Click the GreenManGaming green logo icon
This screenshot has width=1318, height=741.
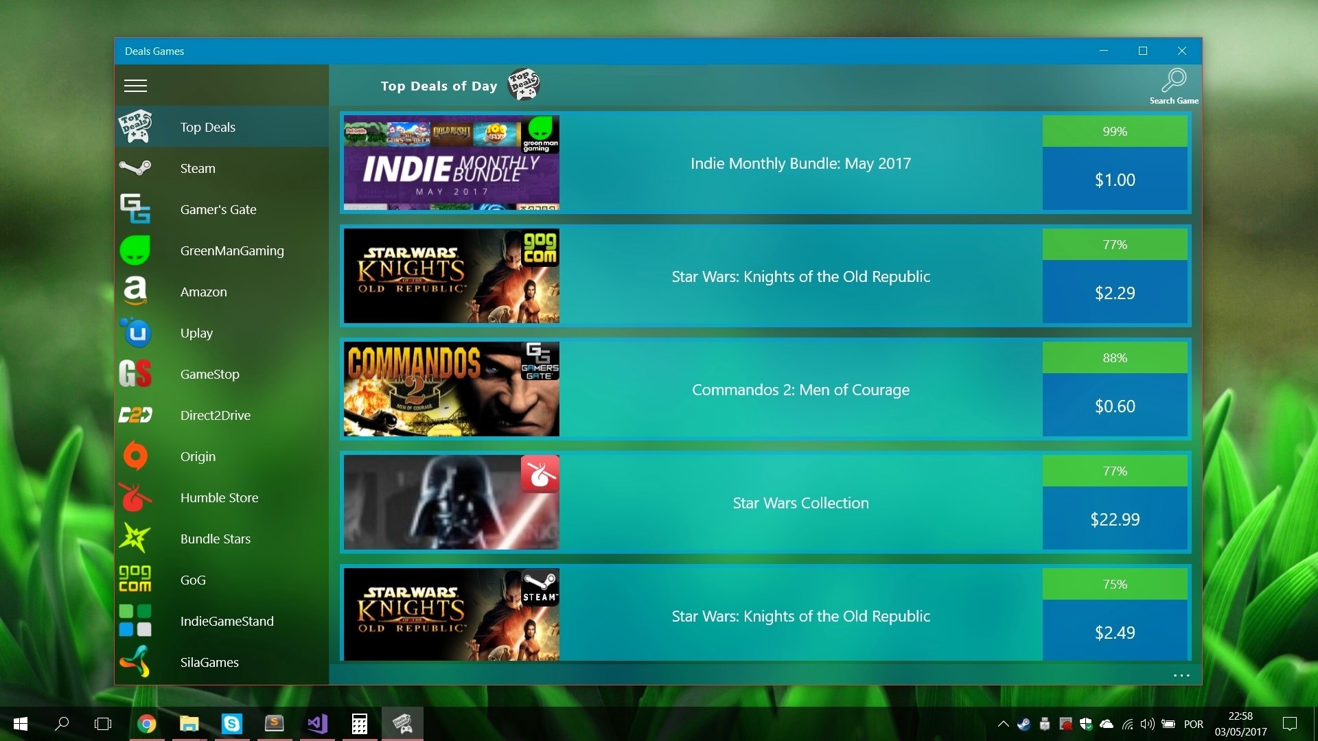point(135,250)
